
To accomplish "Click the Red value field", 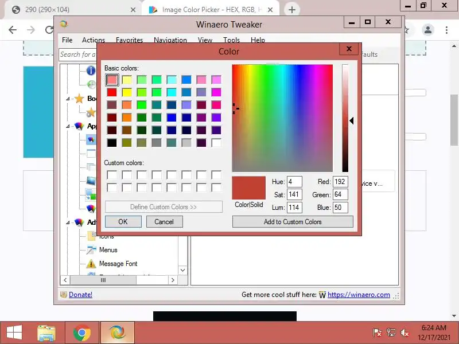I will (x=340, y=182).
